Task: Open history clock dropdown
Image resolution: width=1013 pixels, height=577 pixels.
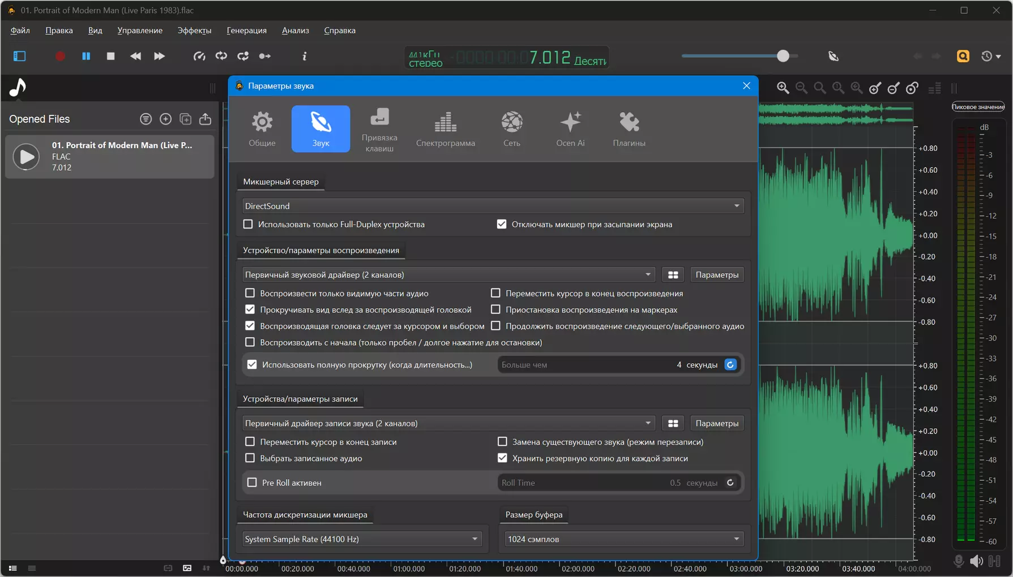Action: pos(990,56)
